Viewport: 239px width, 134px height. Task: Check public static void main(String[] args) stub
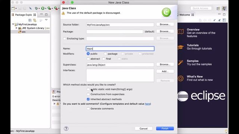point(88,89)
